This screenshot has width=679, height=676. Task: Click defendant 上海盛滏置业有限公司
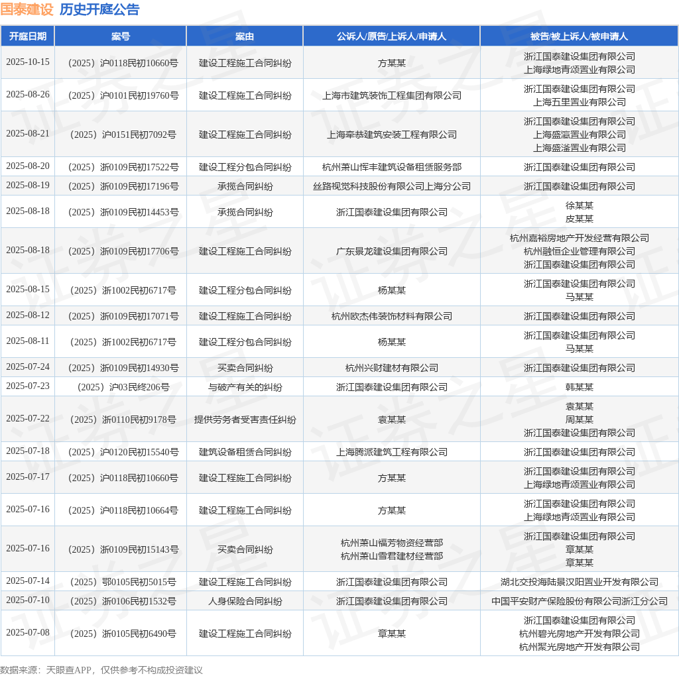pyautogui.click(x=580, y=148)
